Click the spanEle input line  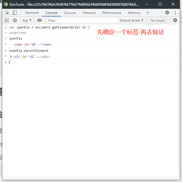(x=16, y=38)
